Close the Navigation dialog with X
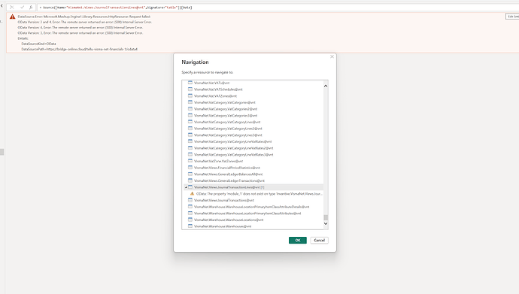This screenshot has width=519, height=294. [332, 56]
